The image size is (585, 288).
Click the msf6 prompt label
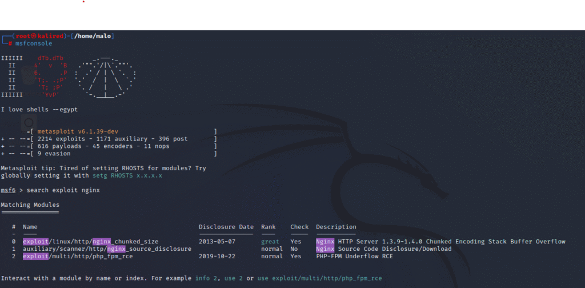click(x=8, y=190)
